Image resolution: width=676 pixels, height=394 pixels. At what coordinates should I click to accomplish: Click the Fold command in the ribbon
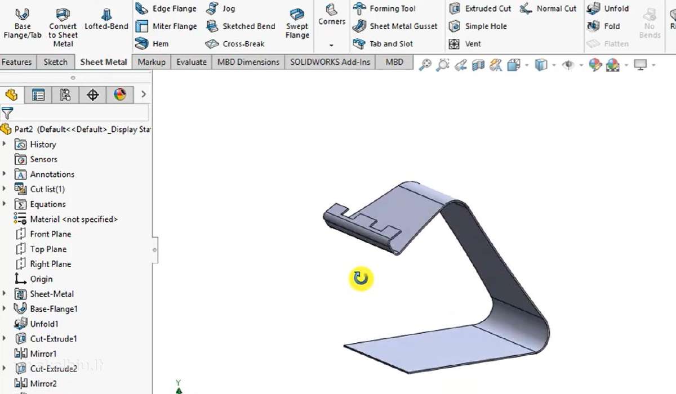tap(603, 26)
